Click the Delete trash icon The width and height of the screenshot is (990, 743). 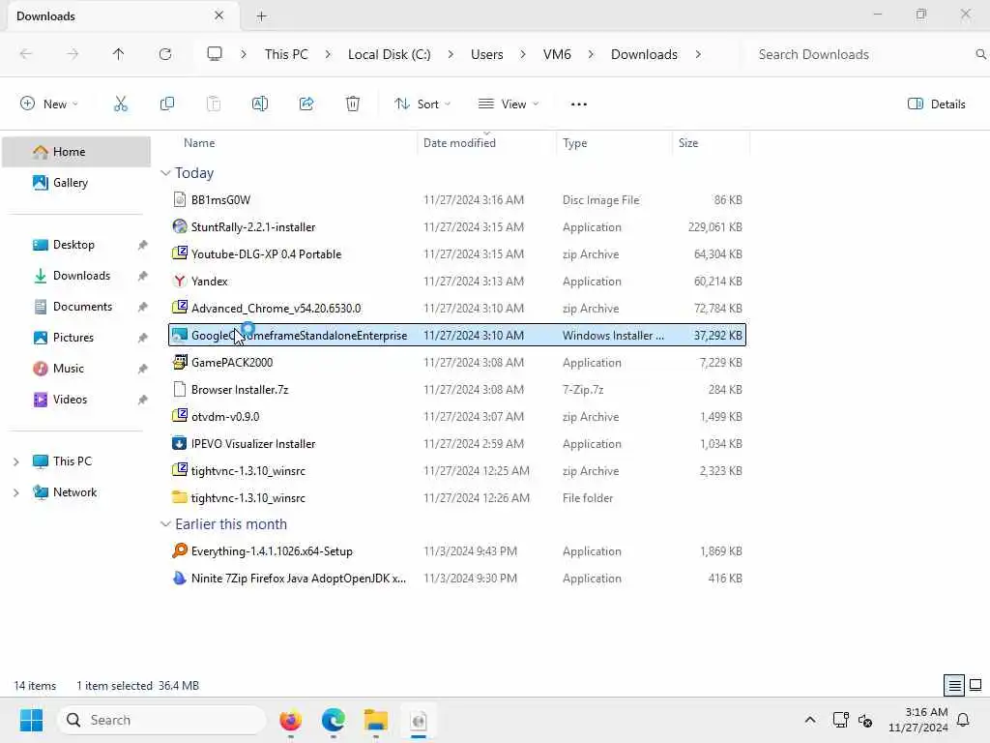point(353,104)
